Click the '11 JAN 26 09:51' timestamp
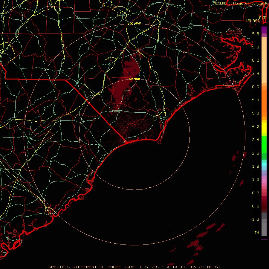 (200, 267)
